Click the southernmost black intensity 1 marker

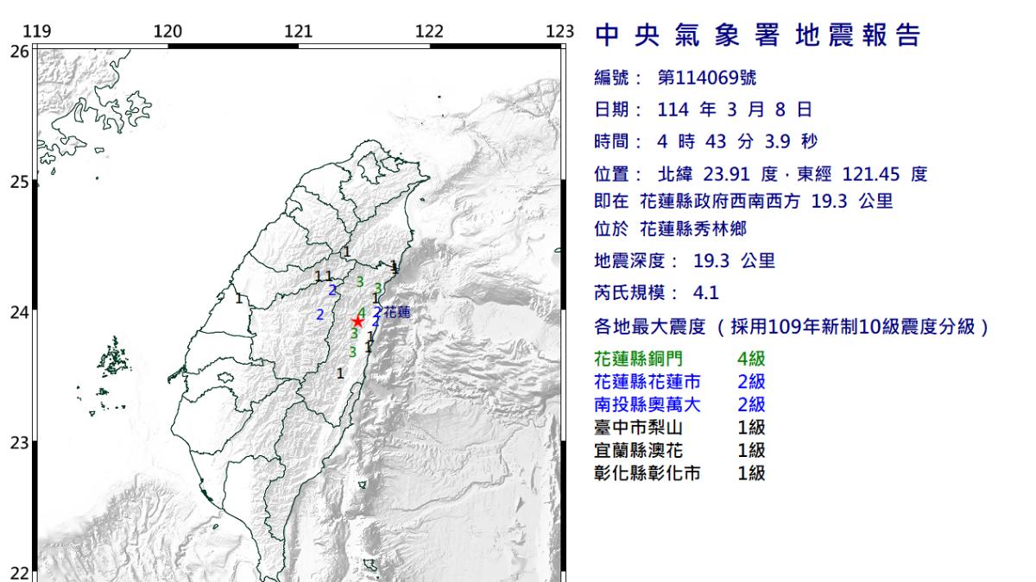(x=341, y=373)
